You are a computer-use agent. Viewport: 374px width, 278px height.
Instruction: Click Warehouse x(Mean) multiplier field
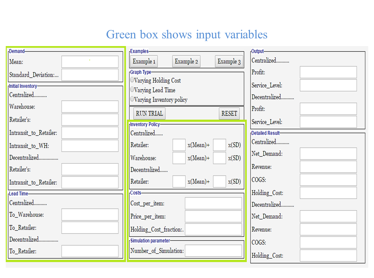(x=179, y=158)
